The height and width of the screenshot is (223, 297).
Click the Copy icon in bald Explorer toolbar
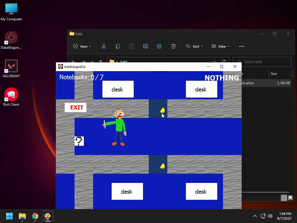click(x=118, y=46)
